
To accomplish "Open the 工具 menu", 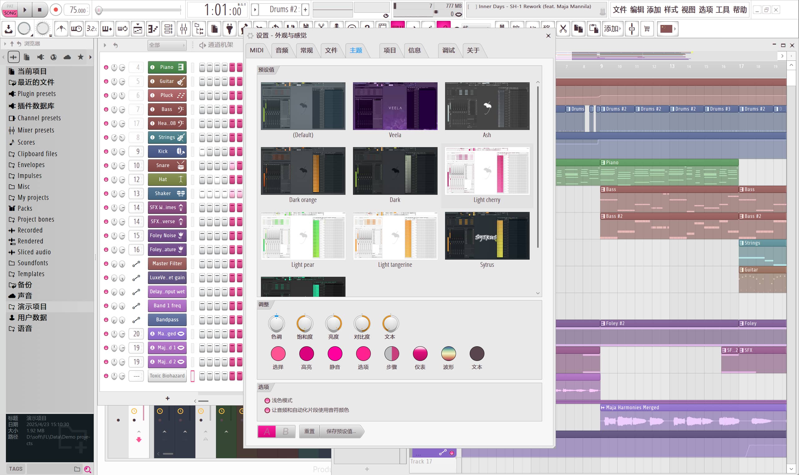I will pyautogui.click(x=723, y=10).
